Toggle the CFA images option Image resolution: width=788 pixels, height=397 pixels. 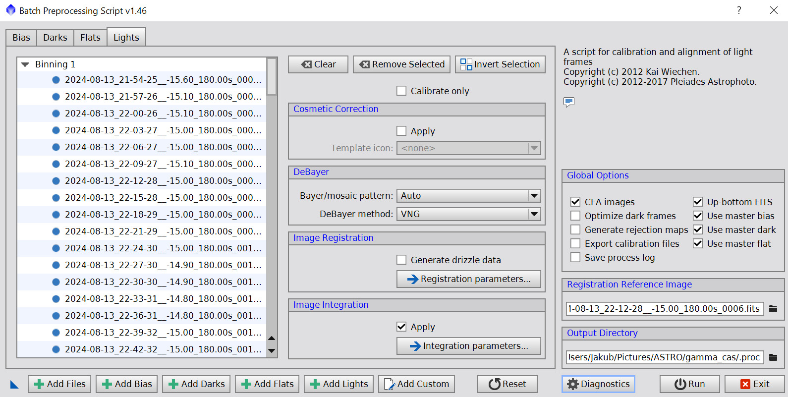[x=575, y=202]
